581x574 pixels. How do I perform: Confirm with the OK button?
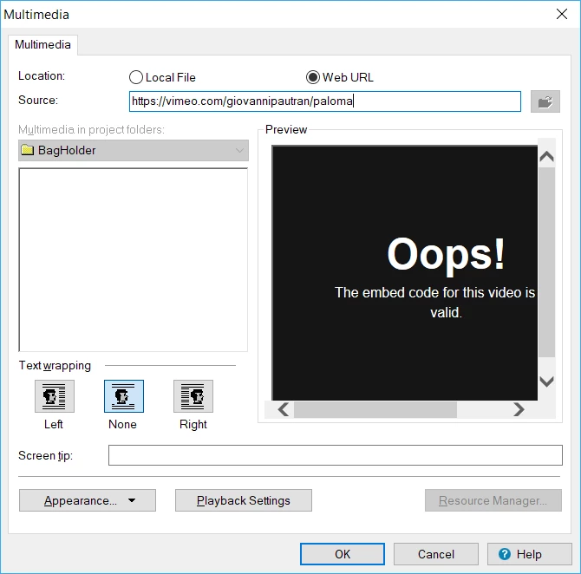pos(343,554)
